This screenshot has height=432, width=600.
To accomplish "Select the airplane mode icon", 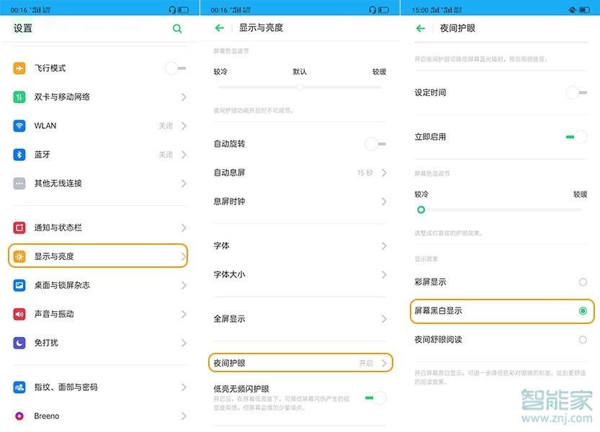I will [19, 68].
